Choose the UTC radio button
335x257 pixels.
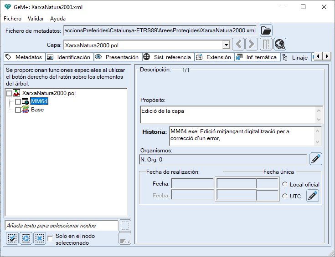285,196
